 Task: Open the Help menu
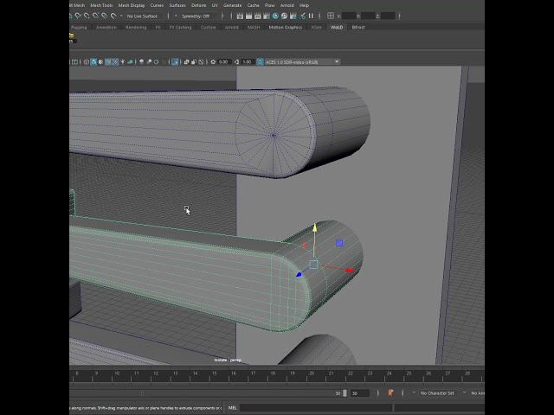[x=304, y=5]
